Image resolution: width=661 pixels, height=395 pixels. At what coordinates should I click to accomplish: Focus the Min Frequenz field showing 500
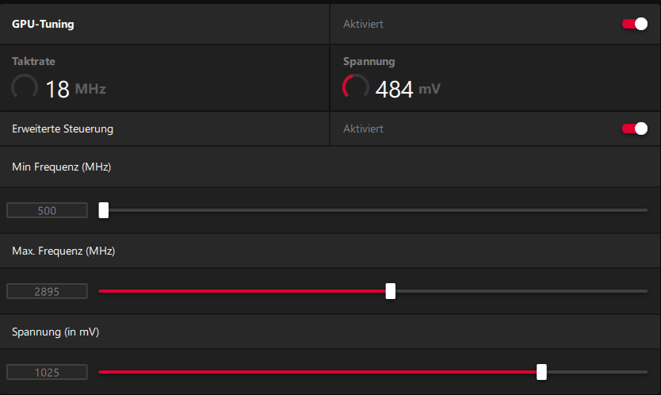[x=47, y=210]
